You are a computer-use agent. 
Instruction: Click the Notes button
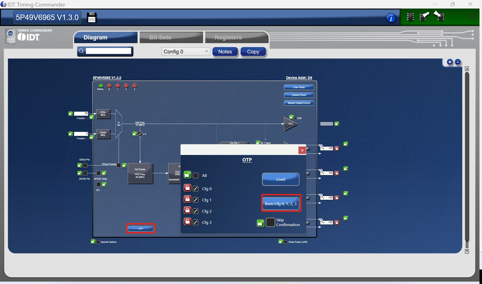(225, 52)
